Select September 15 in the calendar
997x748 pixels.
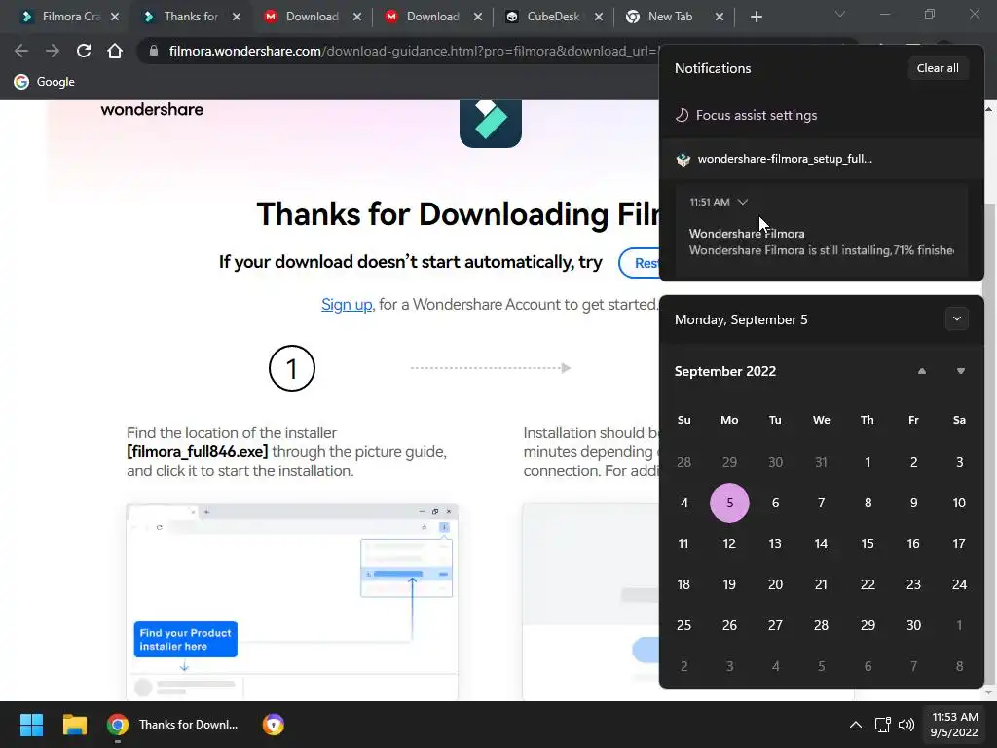pyautogui.click(x=868, y=543)
